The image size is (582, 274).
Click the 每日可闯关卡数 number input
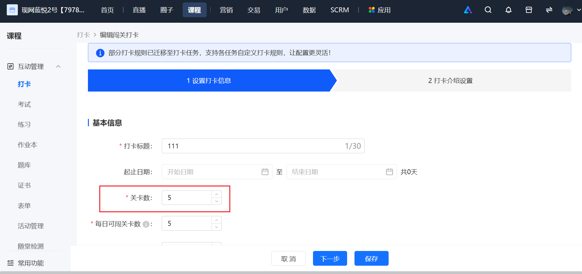[x=187, y=223]
